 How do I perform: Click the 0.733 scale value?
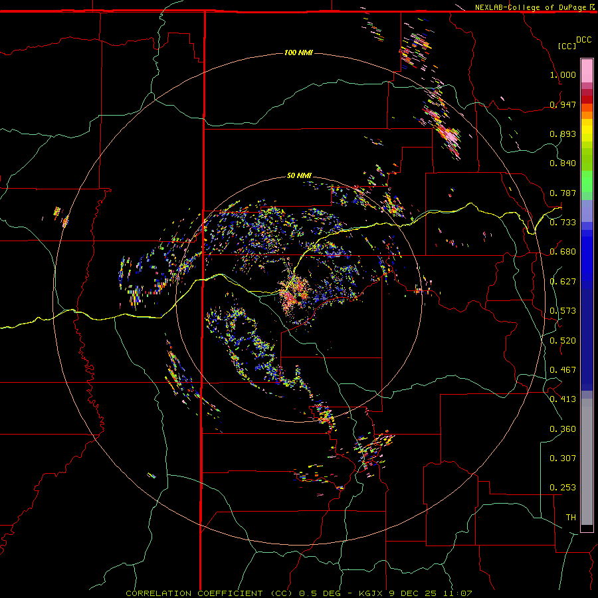(x=563, y=223)
